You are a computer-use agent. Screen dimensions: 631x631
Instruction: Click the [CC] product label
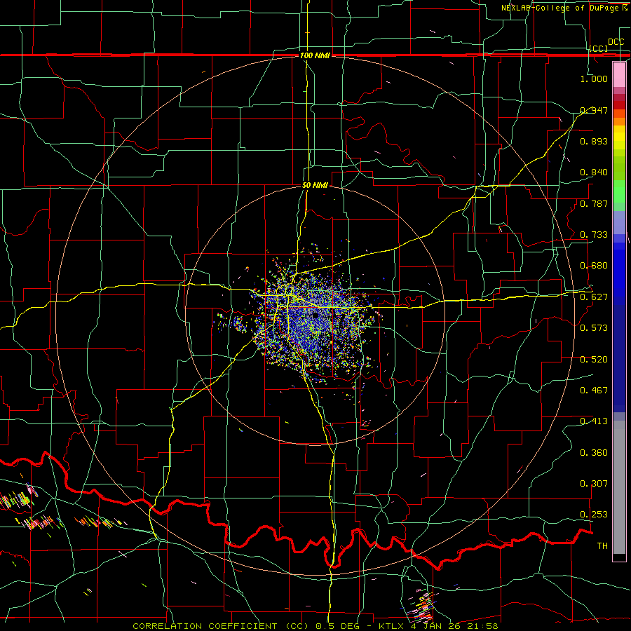(599, 48)
